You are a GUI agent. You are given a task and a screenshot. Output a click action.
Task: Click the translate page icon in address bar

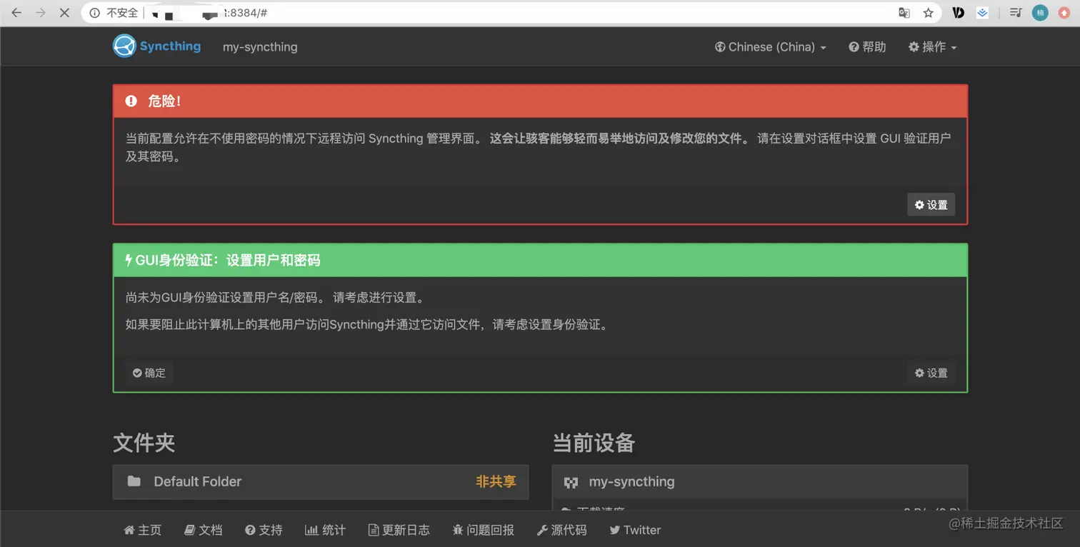point(904,13)
